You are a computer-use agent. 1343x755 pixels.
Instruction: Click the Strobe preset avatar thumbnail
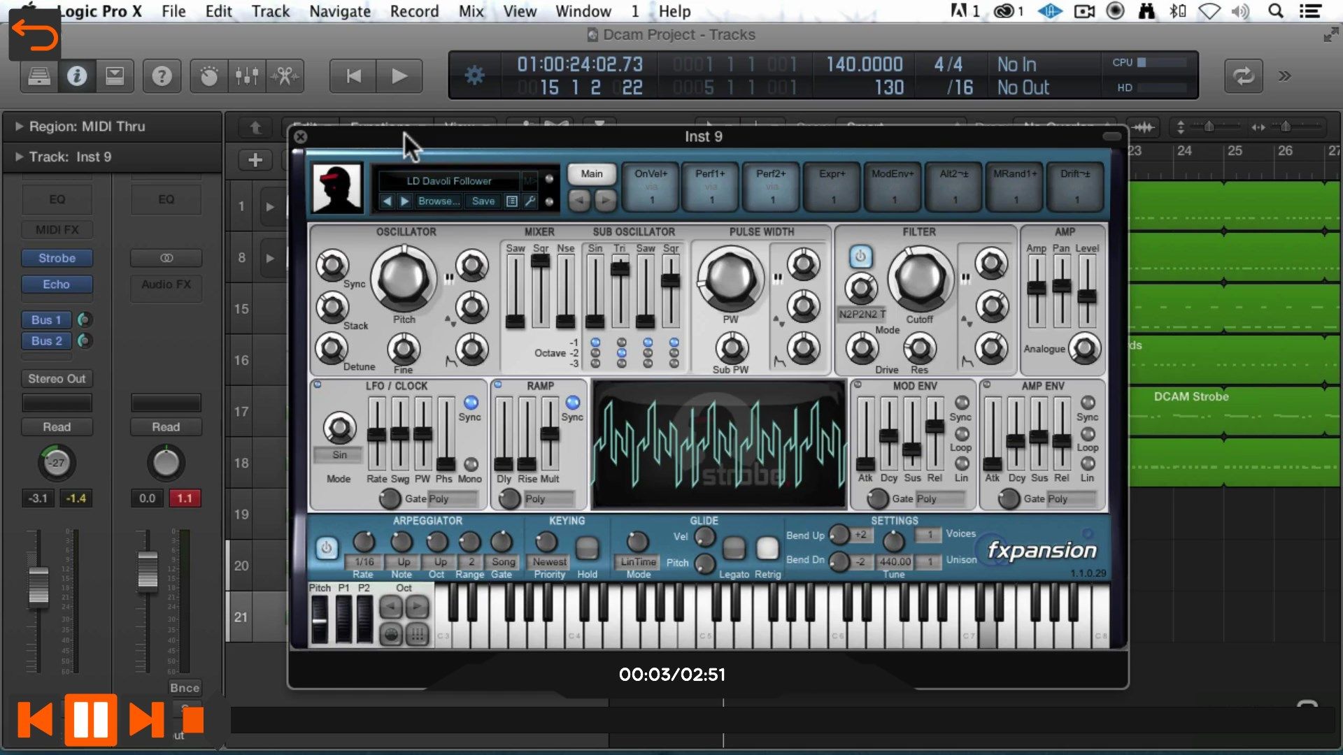[337, 189]
